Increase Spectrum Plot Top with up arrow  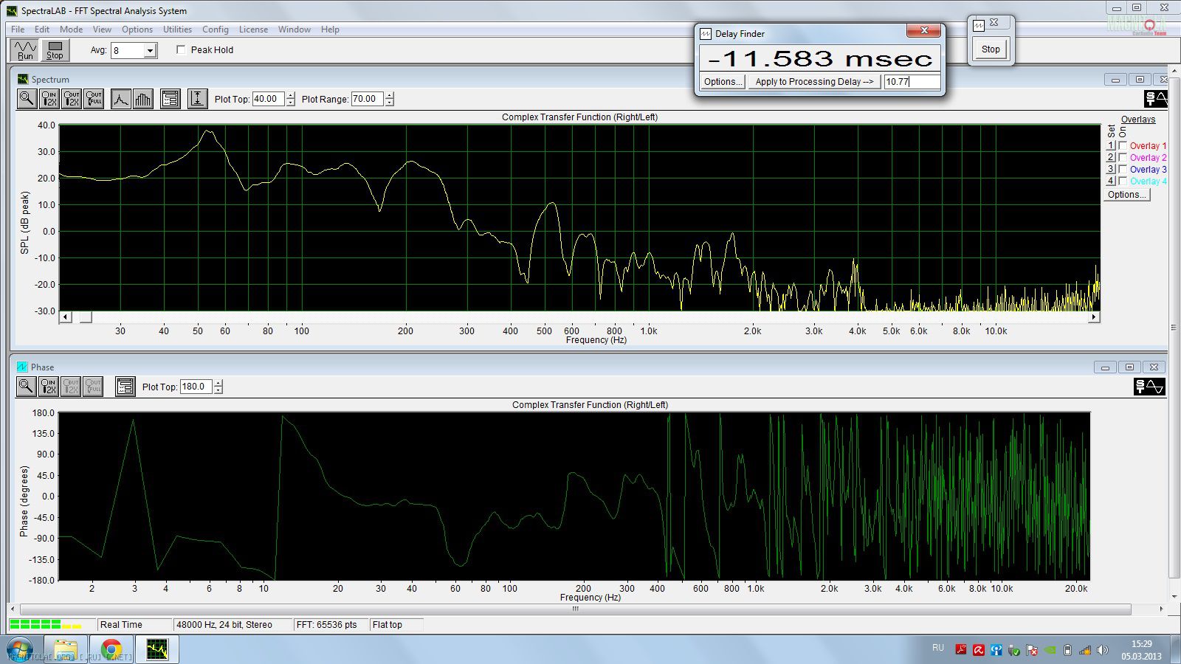290,95
